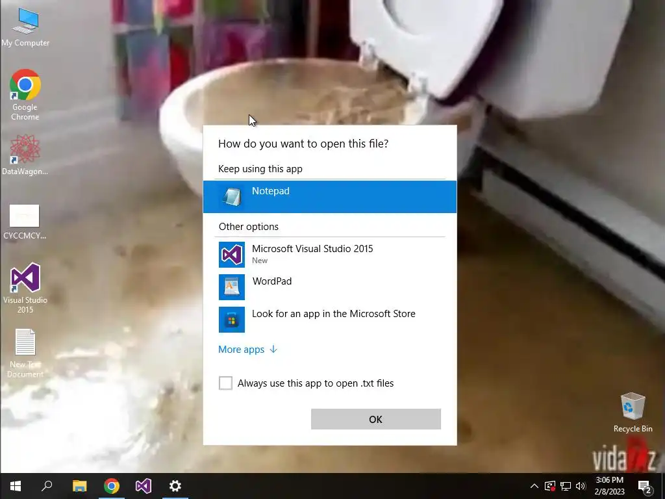The image size is (665, 499).
Task: Open File Explorer from the taskbar
Action: (x=79, y=486)
